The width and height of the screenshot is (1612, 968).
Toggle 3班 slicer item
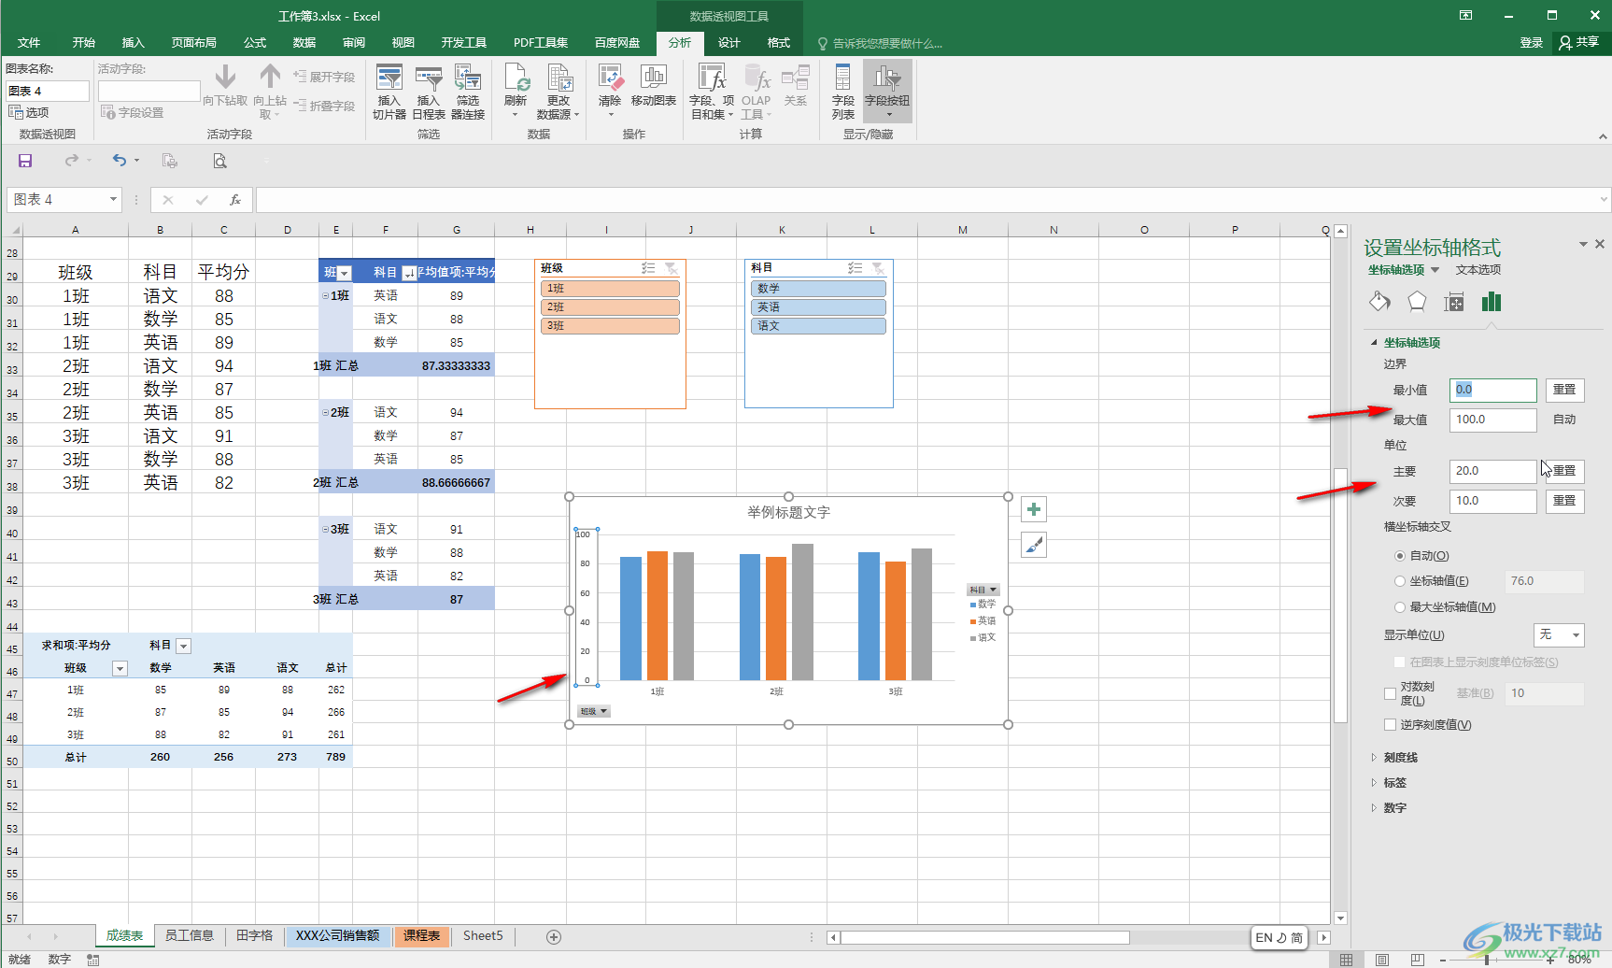[610, 326]
